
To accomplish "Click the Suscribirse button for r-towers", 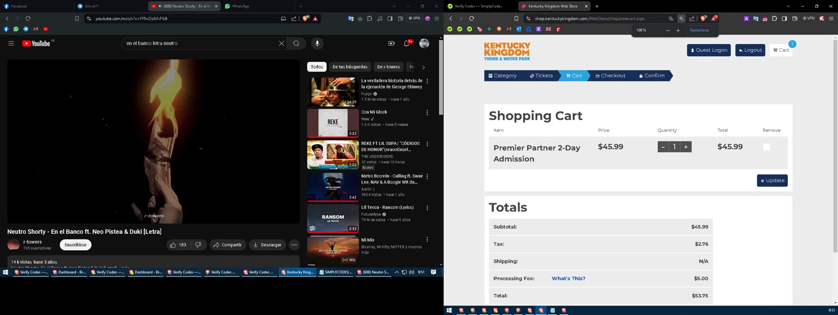I will pyautogui.click(x=75, y=245).
